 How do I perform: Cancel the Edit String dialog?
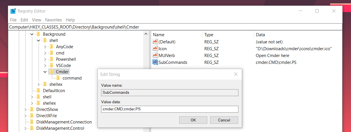coord(224,120)
